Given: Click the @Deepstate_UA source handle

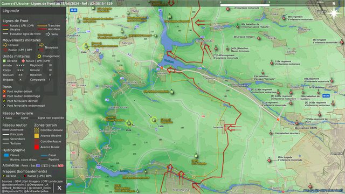Looking at the screenshot, I should [x=38, y=185].
